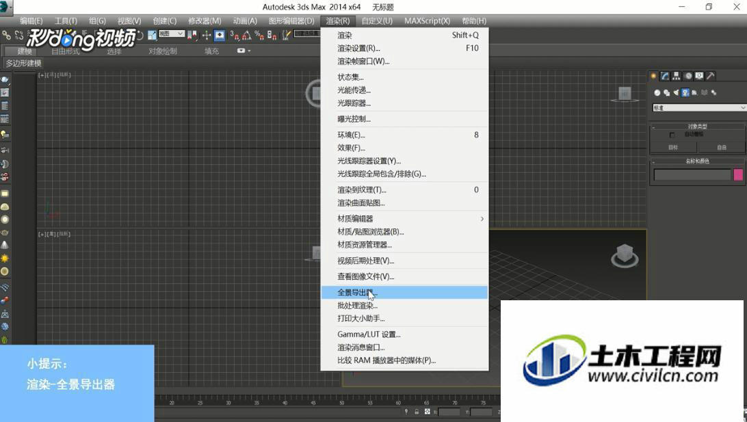Select the Space Warps category icon
The image size is (747, 422).
point(704,93)
